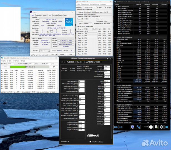Click the HWiNFO64 title bar icon
171x150 pixels.
(115, 2)
